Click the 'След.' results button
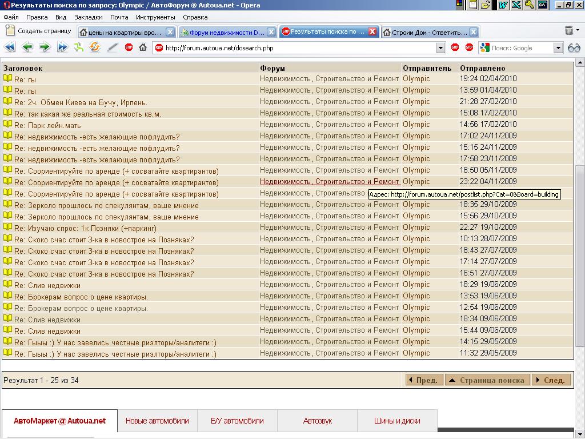Viewport: 585px width, 439px height. pos(551,380)
